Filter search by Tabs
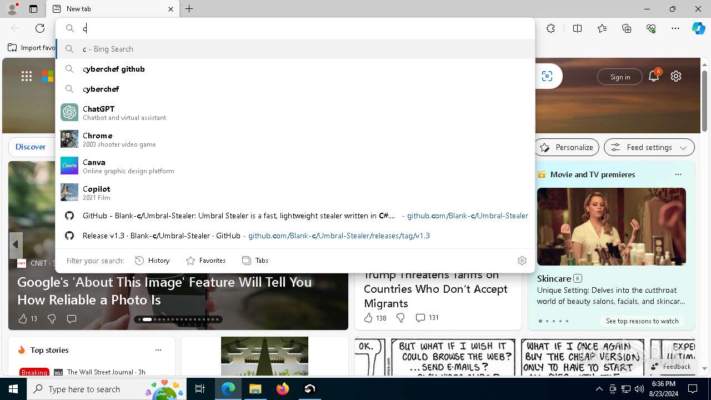The width and height of the screenshot is (711, 400). tap(255, 261)
